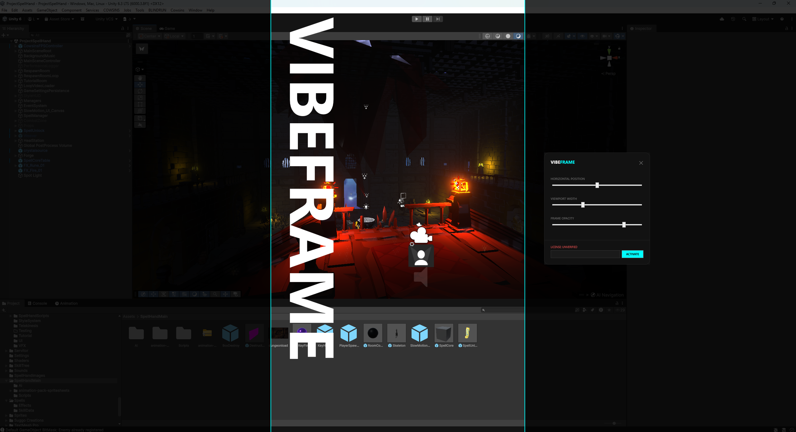The width and height of the screenshot is (796, 432).
Task: Toggle scene gizmo orientation lock
Action: click(619, 48)
